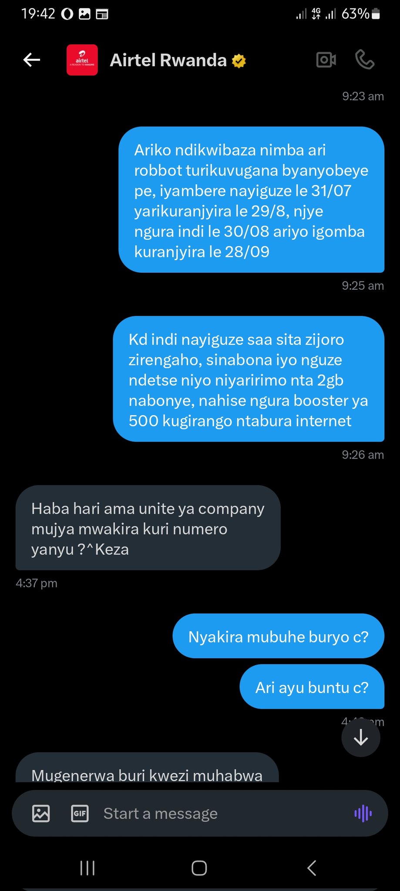Screen dimensions: 400x891
Task: Select the 'Nyakira mubuhe buryo c?' bubble
Action: point(279,636)
